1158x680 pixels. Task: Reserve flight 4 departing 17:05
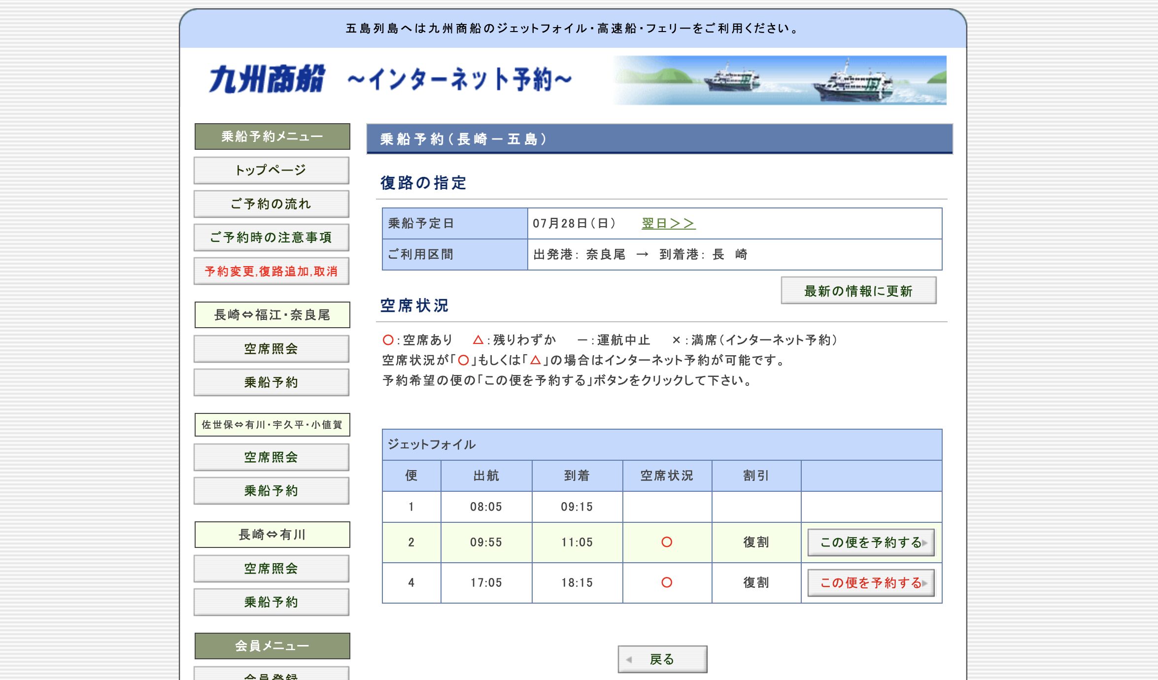871,583
